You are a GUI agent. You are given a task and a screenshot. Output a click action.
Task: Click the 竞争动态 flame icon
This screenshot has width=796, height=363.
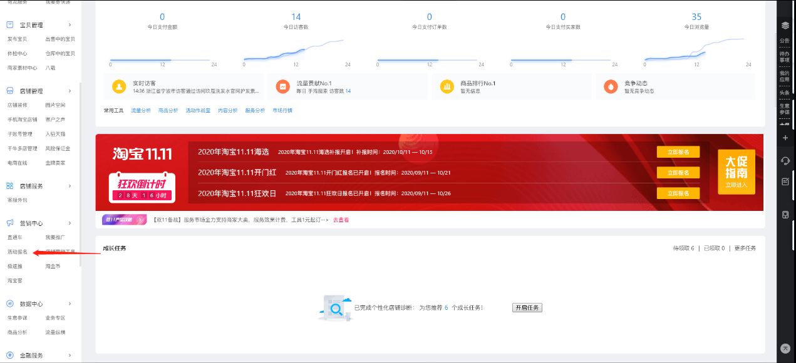pos(610,87)
